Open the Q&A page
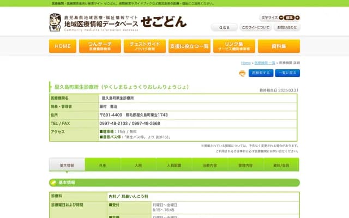 224,27
